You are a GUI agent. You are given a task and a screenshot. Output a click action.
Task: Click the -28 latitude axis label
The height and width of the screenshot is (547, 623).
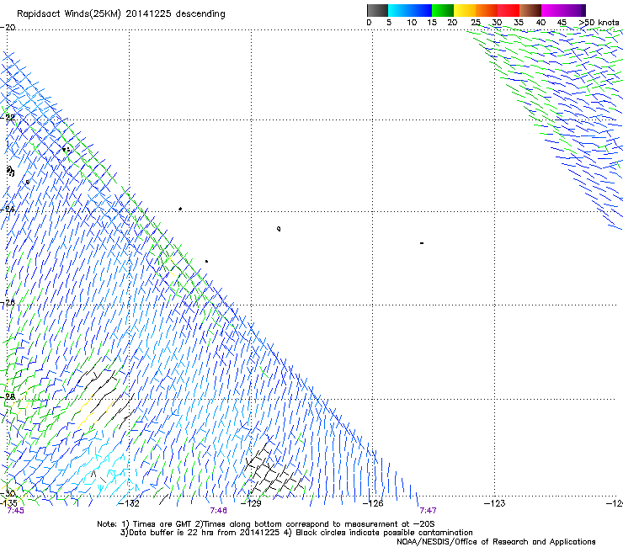point(8,396)
